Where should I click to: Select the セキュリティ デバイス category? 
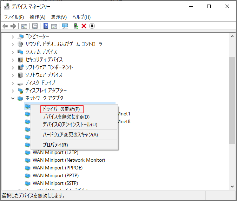44,60
